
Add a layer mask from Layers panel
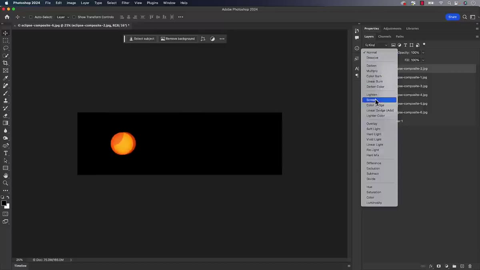(439, 266)
